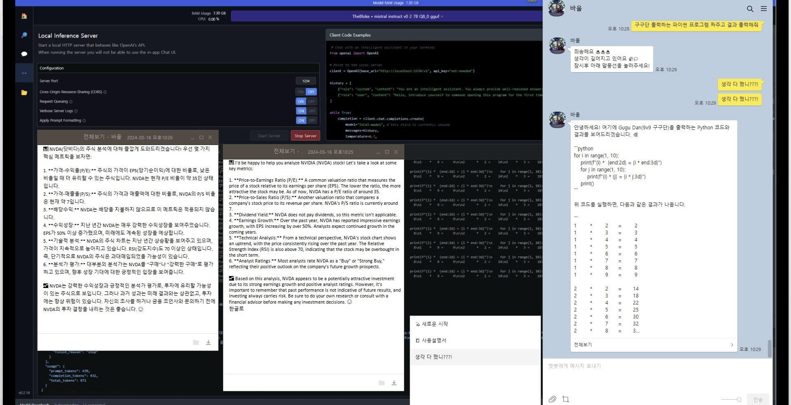This screenshot has height=405, width=791.
Task: Toggle the Verbose Server Logs switch
Action: pyautogui.click(x=306, y=111)
